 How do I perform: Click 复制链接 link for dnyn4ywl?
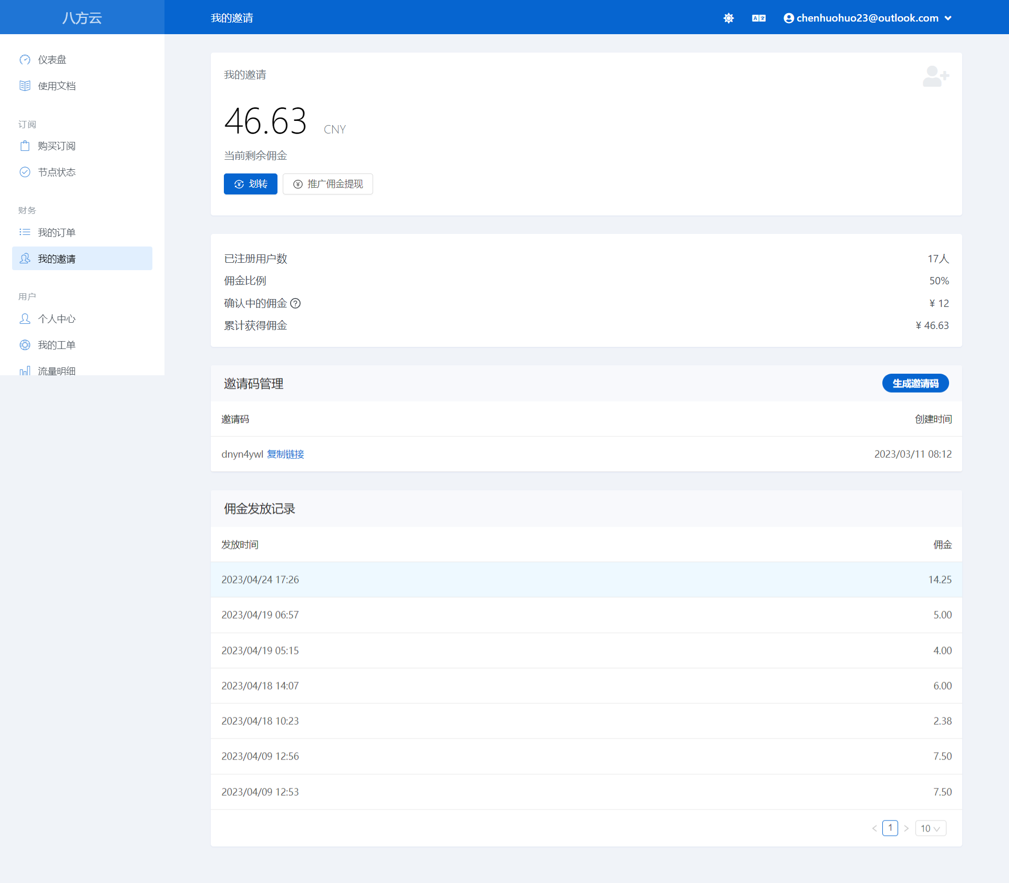pyautogui.click(x=285, y=454)
